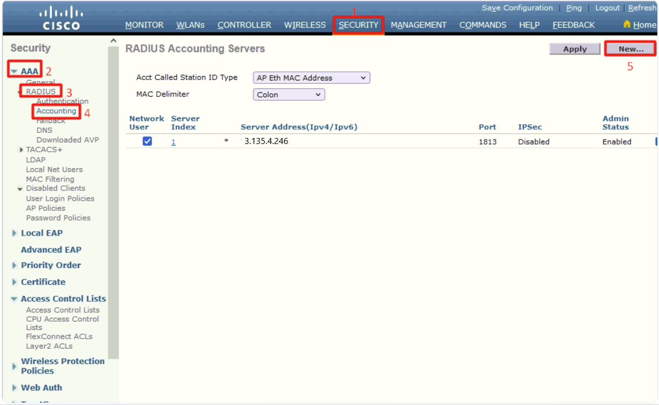Click the Admin Status column header
The width and height of the screenshot is (659, 405).
pyautogui.click(x=616, y=122)
